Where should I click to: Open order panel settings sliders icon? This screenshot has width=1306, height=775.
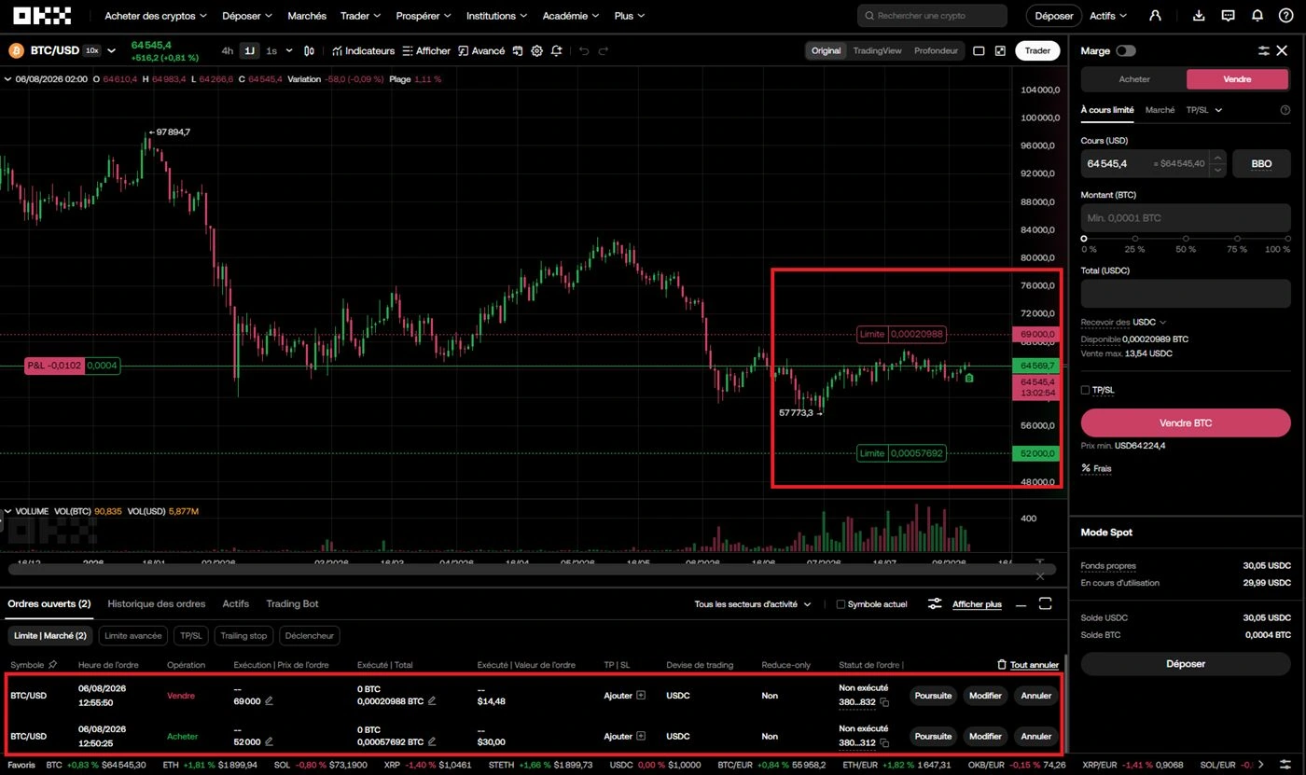coord(1264,51)
